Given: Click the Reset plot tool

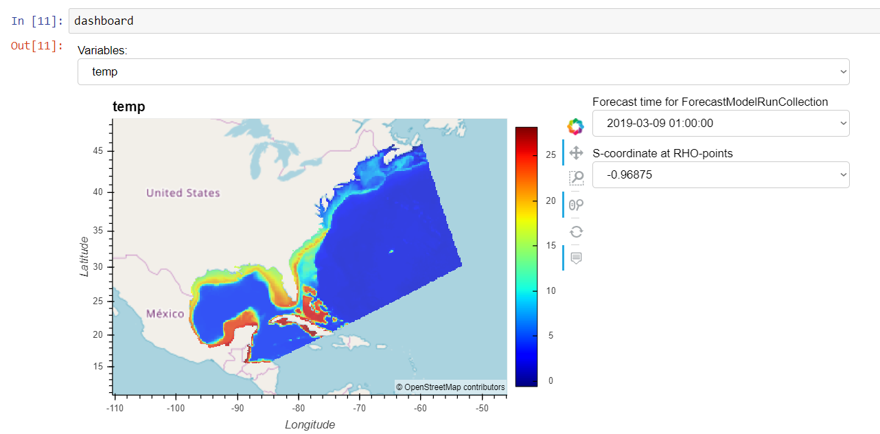Looking at the screenshot, I should 576,231.
